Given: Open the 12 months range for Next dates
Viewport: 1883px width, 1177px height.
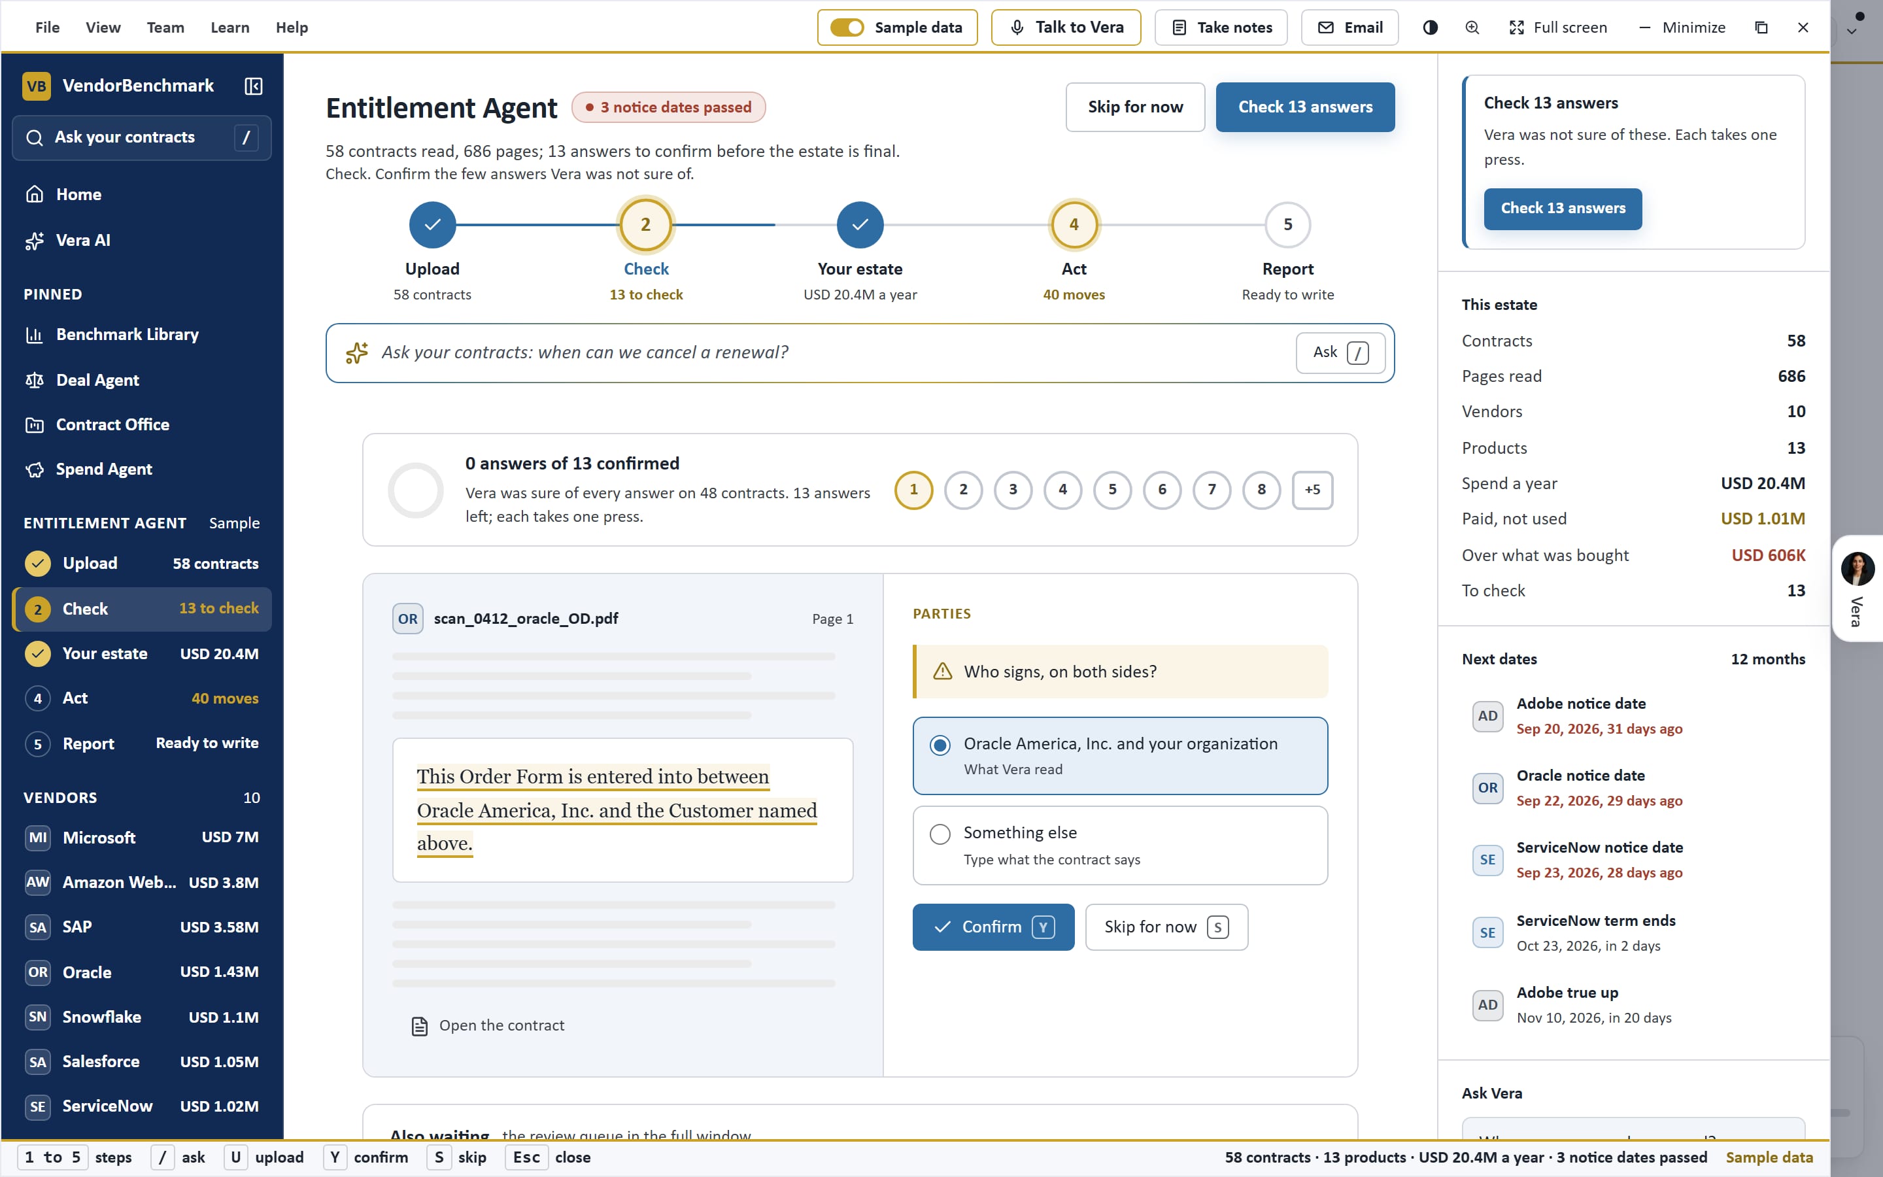Looking at the screenshot, I should pyautogui.click(x=1767, y=659).
